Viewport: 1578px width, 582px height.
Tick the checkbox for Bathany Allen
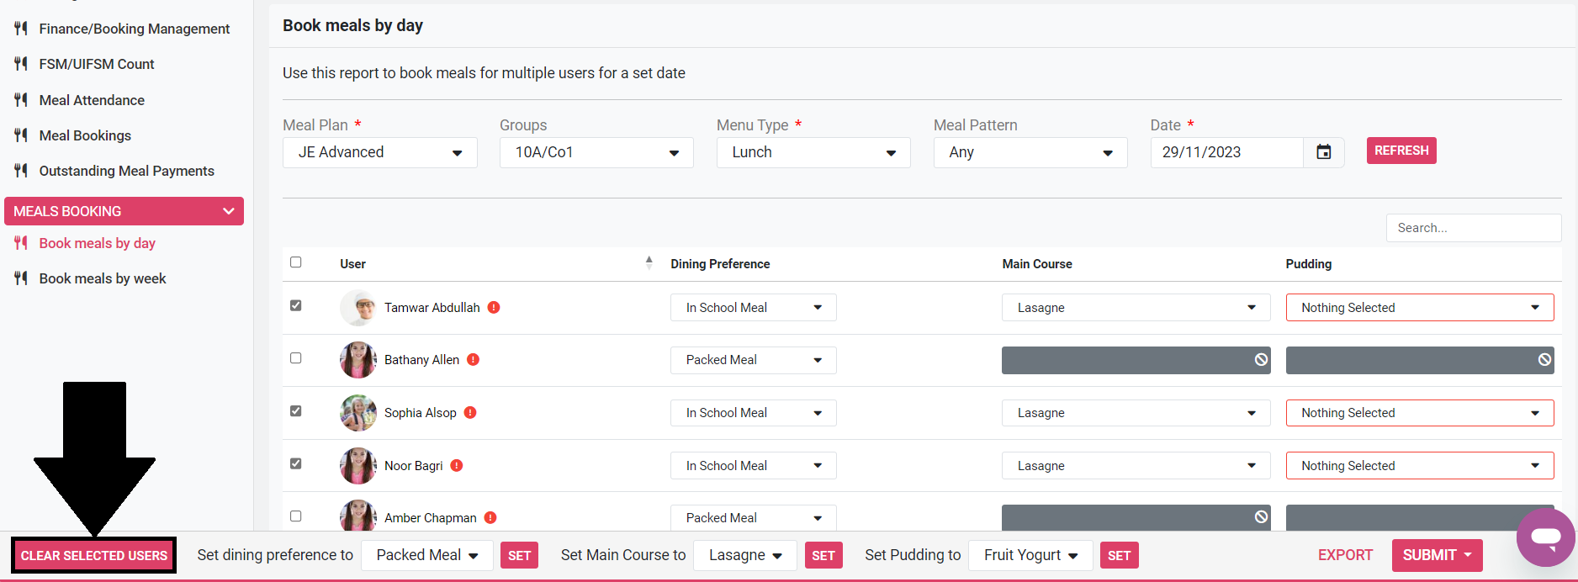(x=296, y=358)
